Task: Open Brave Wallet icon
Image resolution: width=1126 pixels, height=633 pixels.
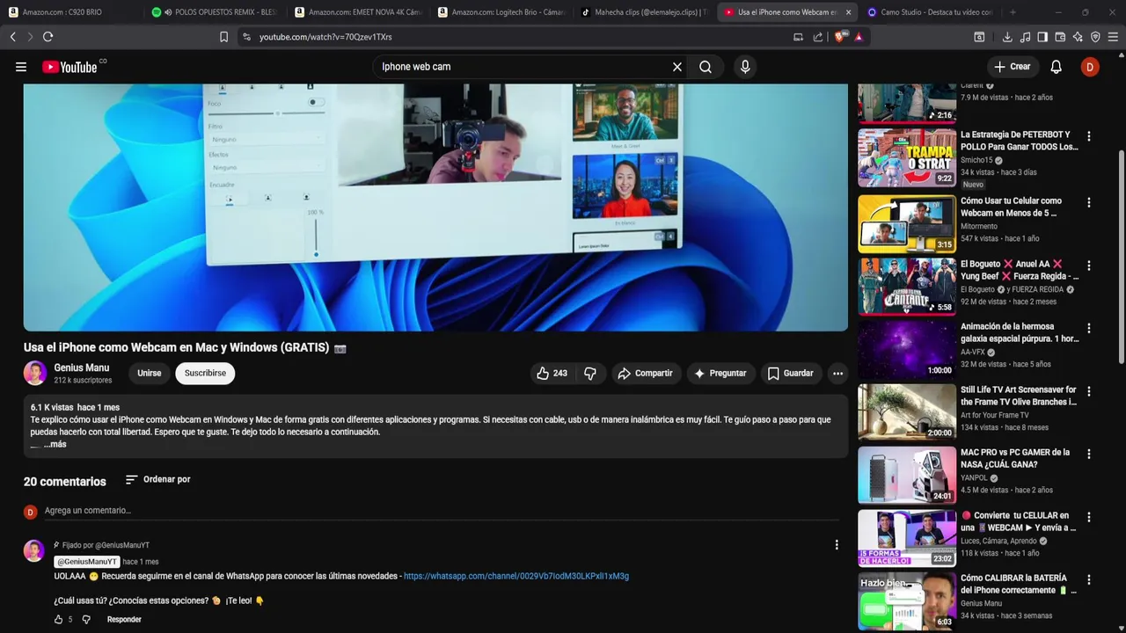Action: (1060, 37)
